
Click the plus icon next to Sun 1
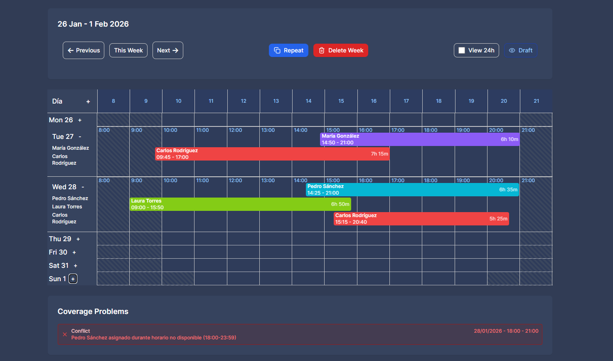point(73,279)
